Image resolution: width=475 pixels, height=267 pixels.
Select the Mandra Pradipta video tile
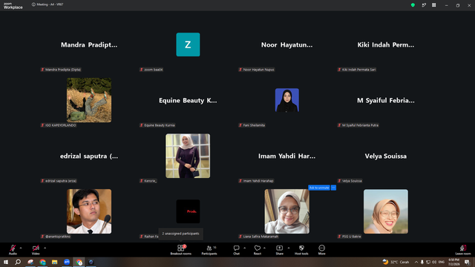(x=89, y=44)
